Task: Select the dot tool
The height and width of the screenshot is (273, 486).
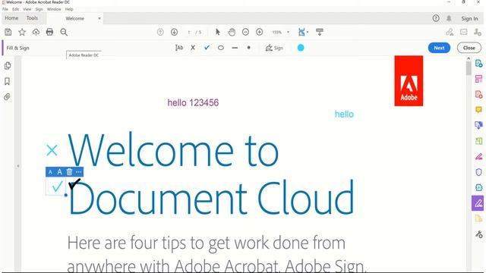Action: point(248,48)
